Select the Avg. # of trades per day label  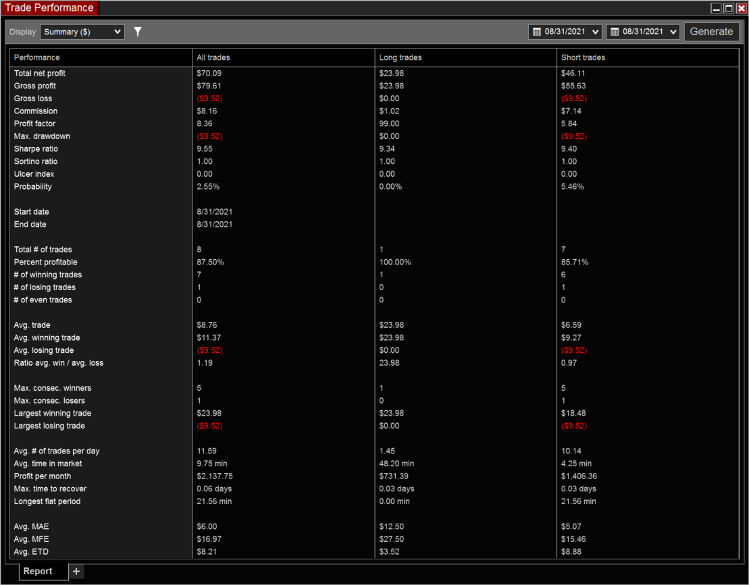click(56, 451)
